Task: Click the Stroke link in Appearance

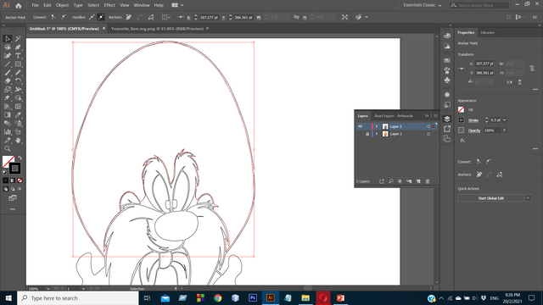Action: [x=473, y=120]
